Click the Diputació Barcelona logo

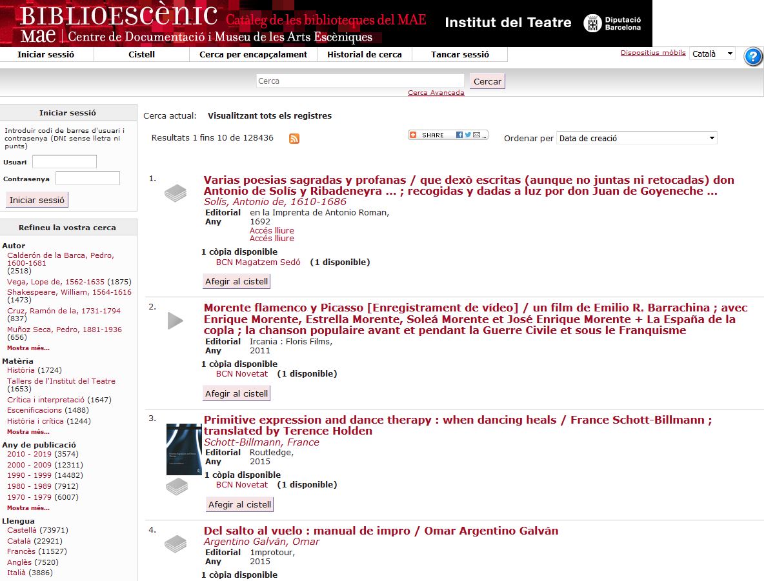point(612,23)
